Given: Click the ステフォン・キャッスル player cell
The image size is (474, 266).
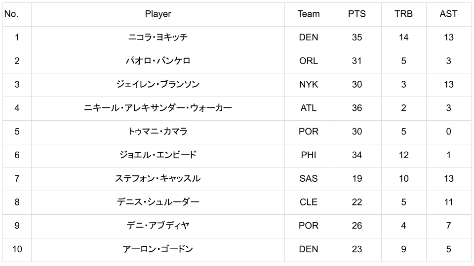Looking at the screenshot, I should pyautogui.click(x=158, y=178).
